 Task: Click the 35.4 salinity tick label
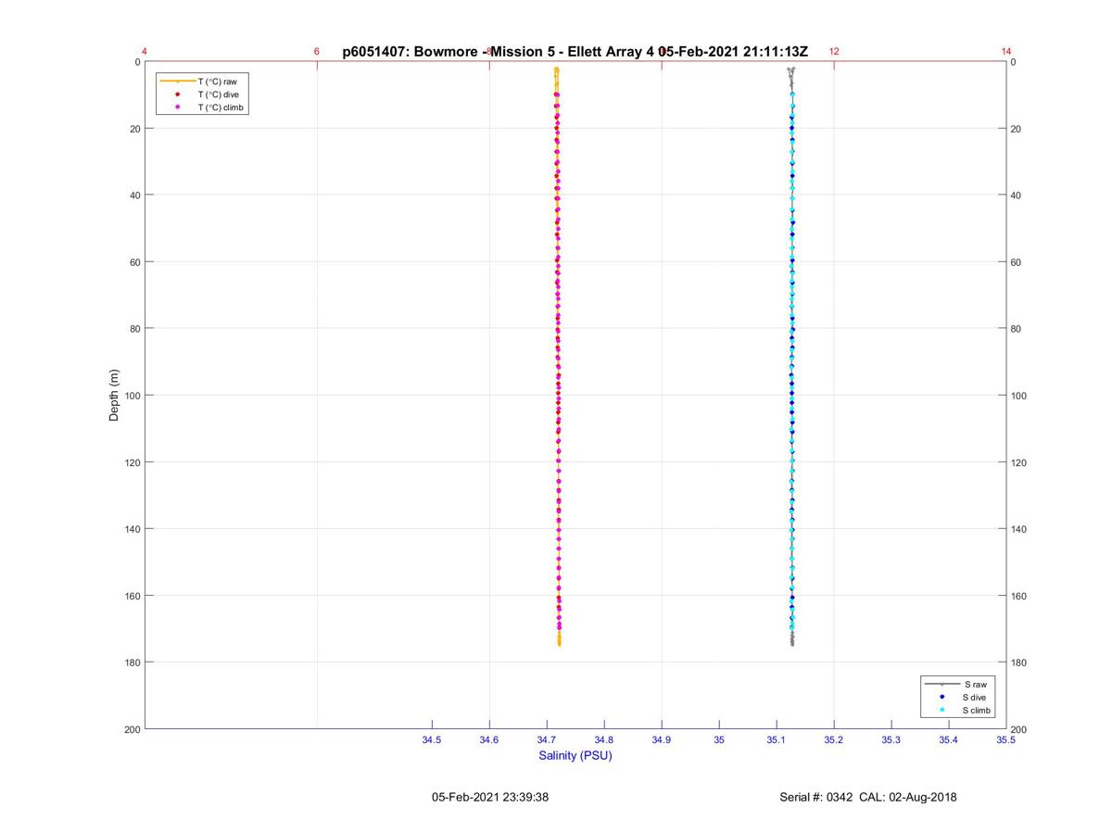[949, 739]
